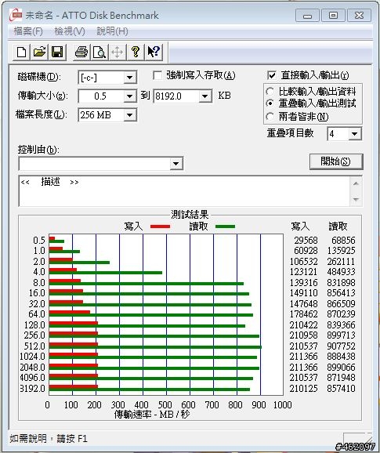Open the 256 MB file length dropdown
The width and height of the screenshot is (380, 453).
(130, 115)
